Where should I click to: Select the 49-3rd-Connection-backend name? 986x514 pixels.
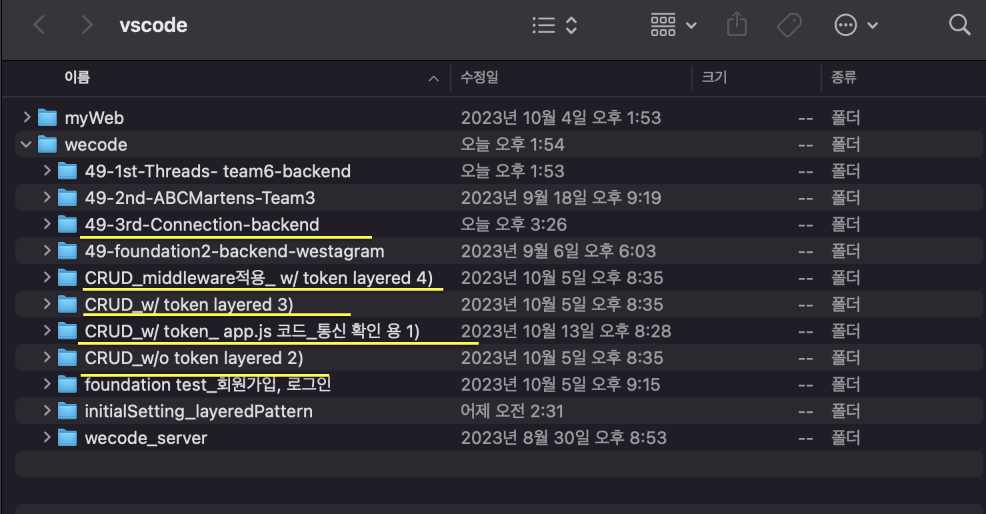202,225
